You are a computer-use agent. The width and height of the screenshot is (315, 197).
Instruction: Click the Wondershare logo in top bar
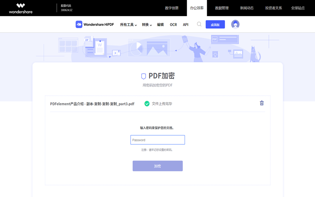pyautogui.click(x=21, y=8)
